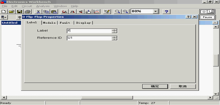The image size is (220, 105).
Task: Click the 确定 (OK) button
Action: pos(155,86)
